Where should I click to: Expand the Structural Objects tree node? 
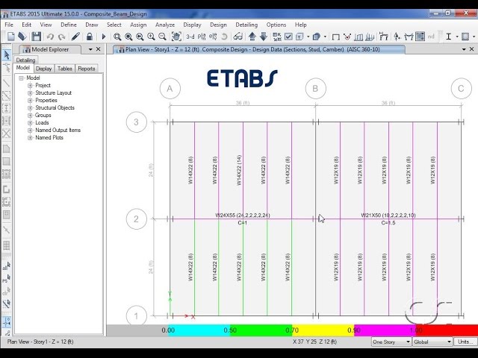pyautogui.click(x=30, y=107)
